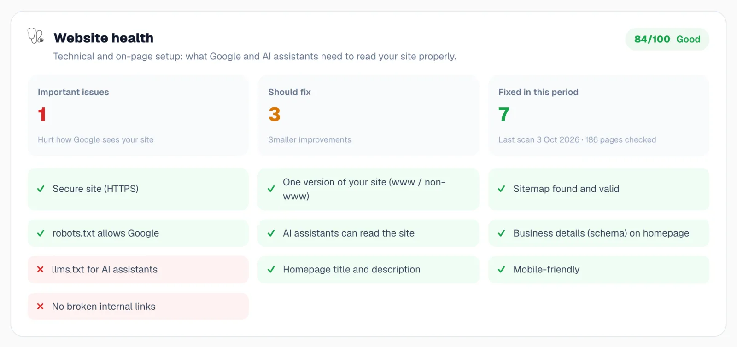
Task: Open the Fixed in this period card
Action: (x=599, y=116)
